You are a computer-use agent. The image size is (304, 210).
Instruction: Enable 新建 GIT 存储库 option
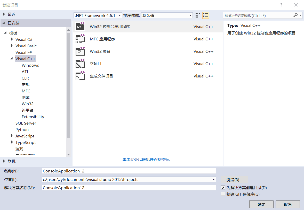[223, 194]
